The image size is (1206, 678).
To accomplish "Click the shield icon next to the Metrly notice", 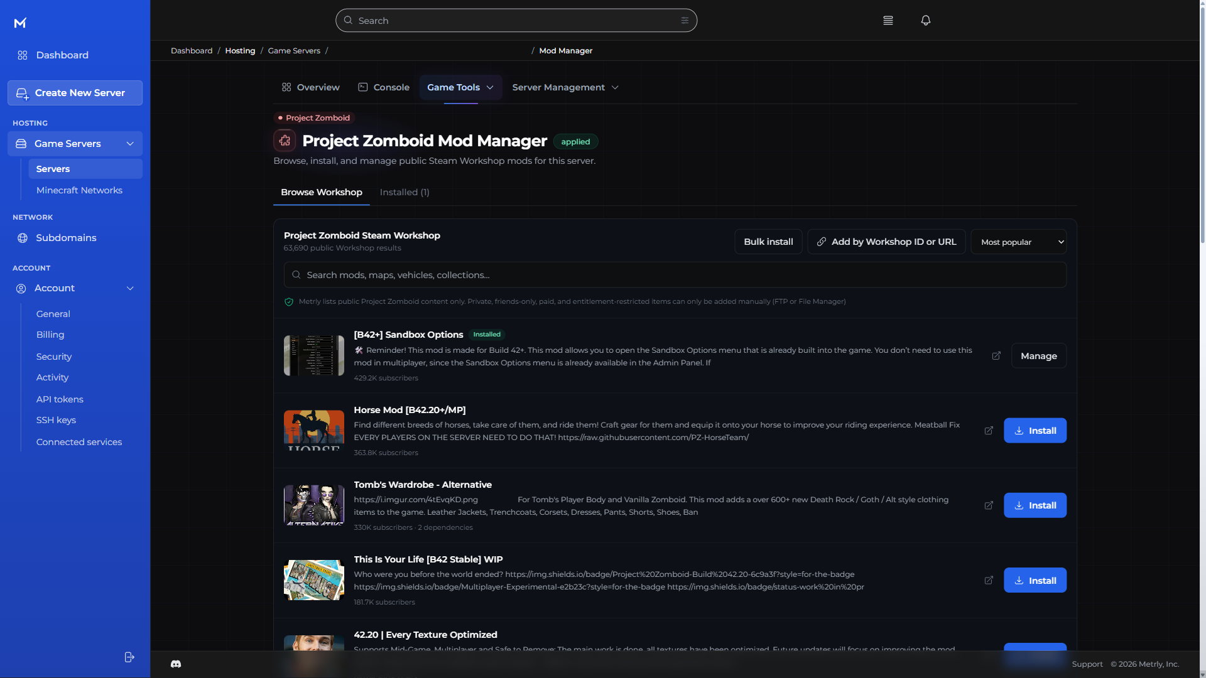I will pyautogui.click(x=289, y=302).
